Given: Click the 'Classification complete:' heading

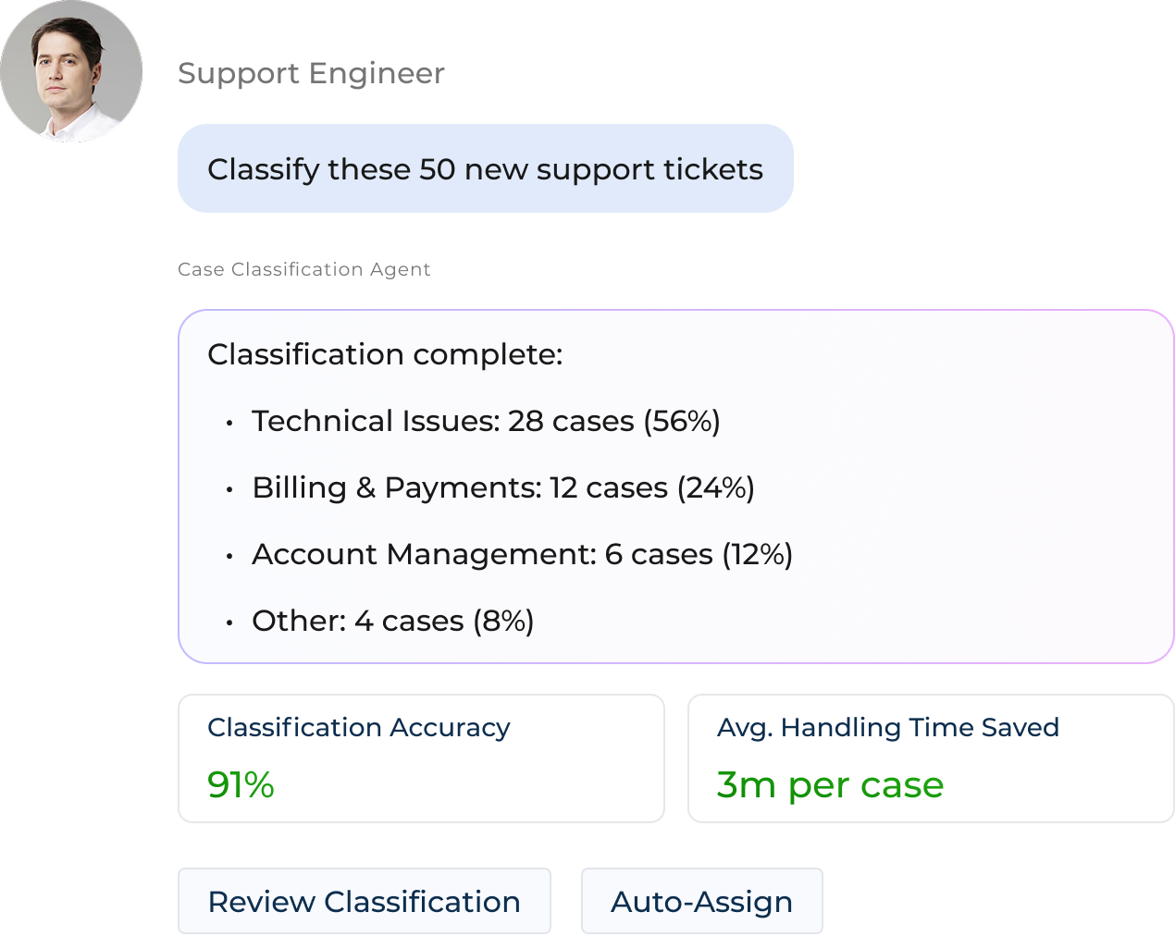Looking at the screenshot, I should pos(385,355).
